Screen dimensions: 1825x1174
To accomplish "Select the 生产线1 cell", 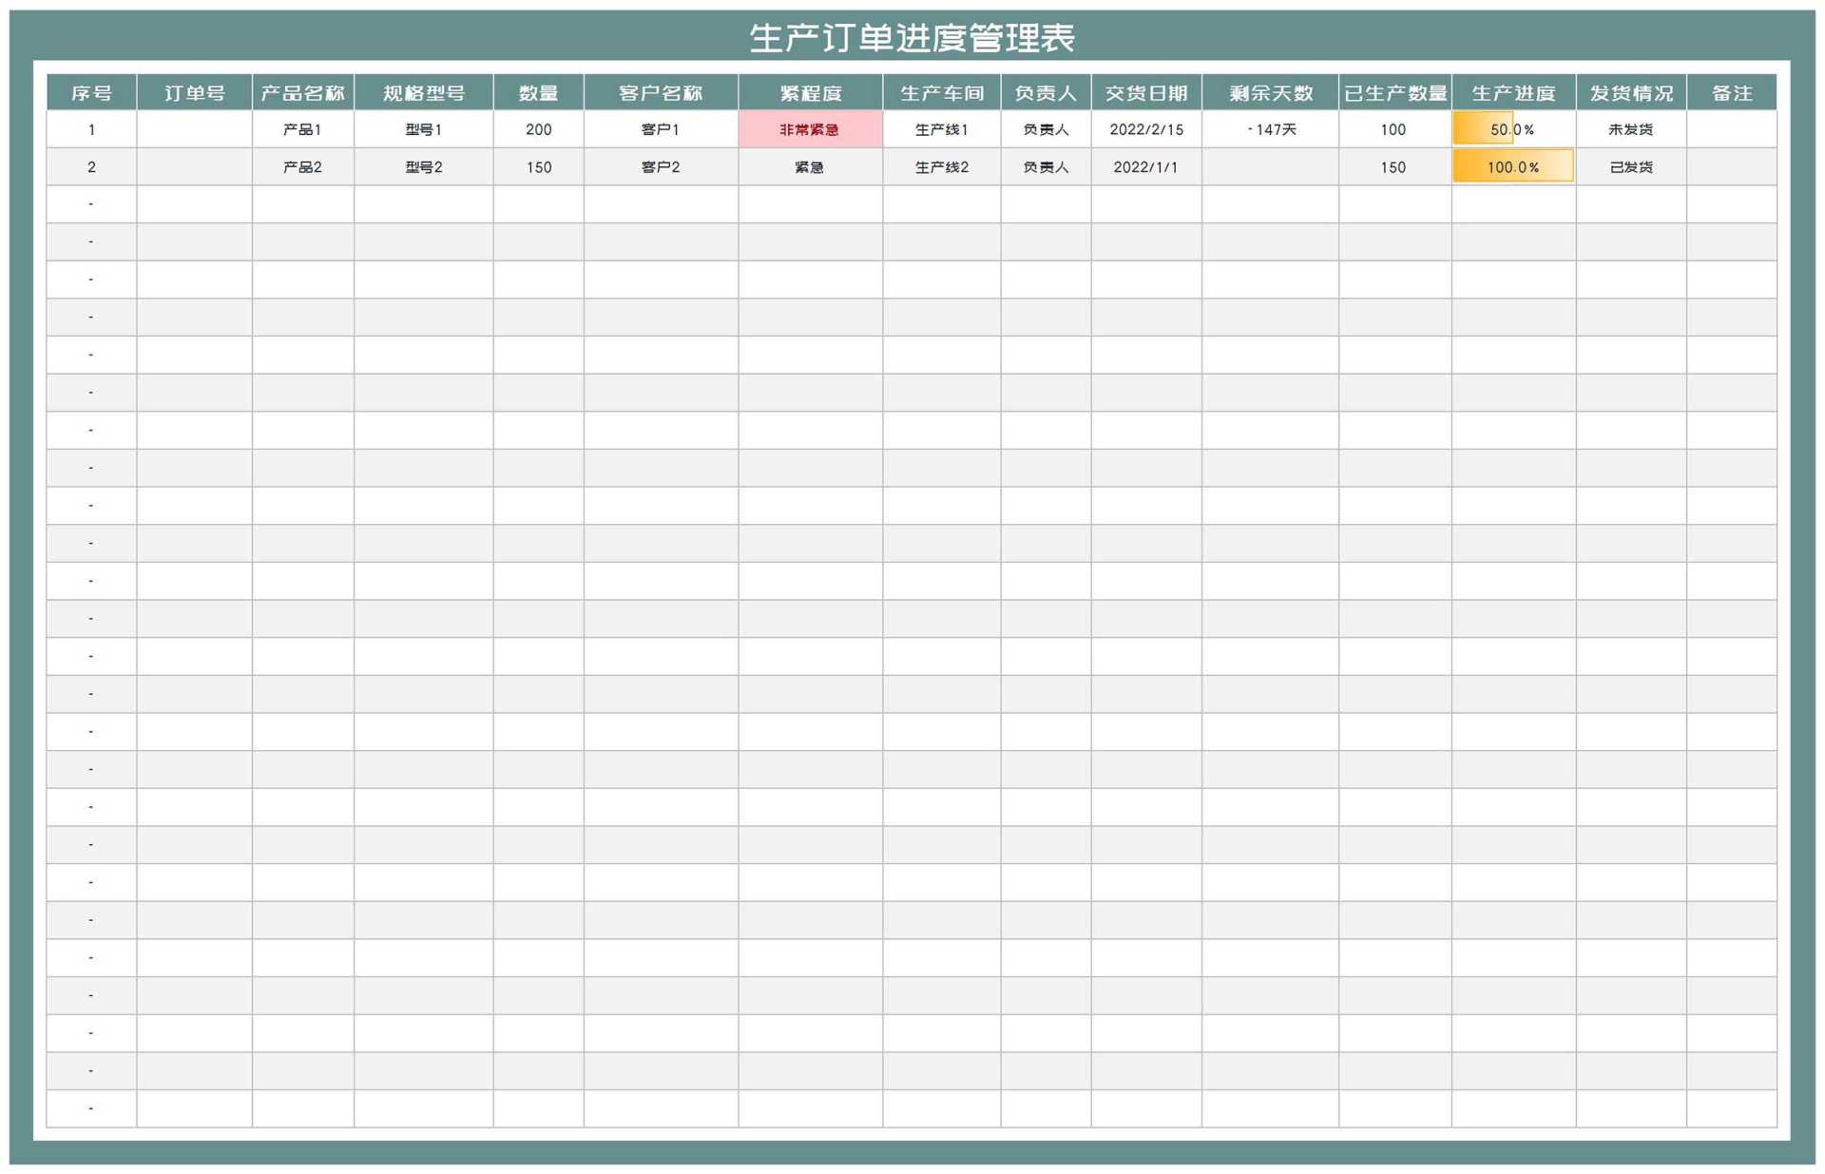I will (x=942, y=129).
